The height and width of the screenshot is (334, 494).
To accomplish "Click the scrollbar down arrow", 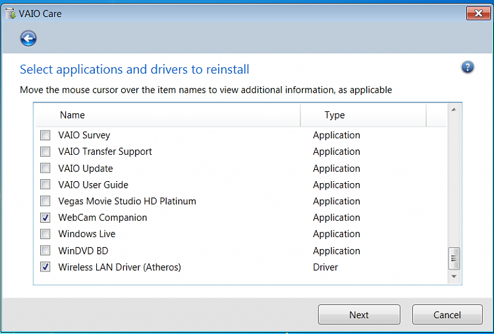I will [454, 276].
